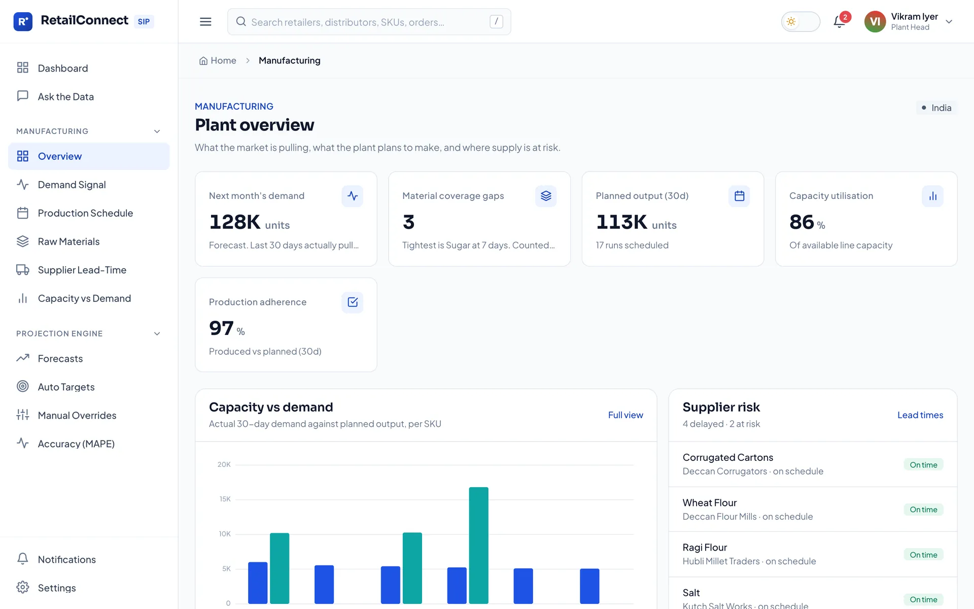Open Raw Materials section
Image resolution: width=974 pixels, height=609 pixels.
coord(89,242)
